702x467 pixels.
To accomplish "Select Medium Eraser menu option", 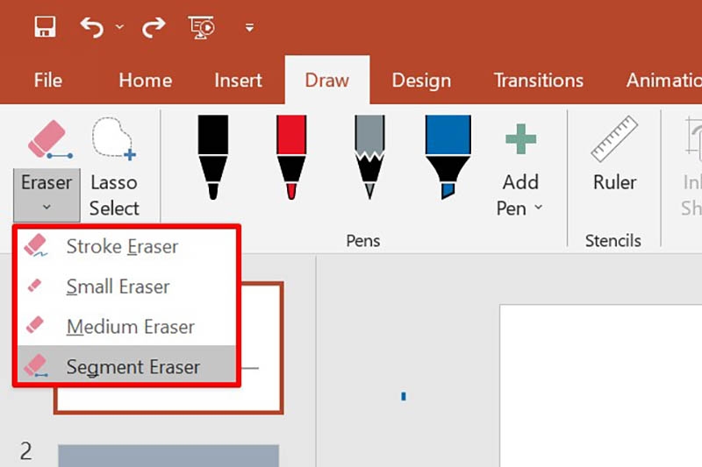I will pyautogui.click(x=126, y=327).
